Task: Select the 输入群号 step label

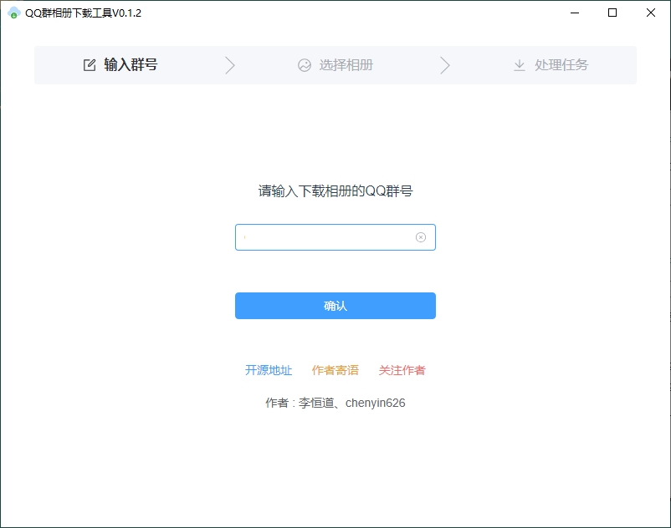Action: click(x=131, y=65)
